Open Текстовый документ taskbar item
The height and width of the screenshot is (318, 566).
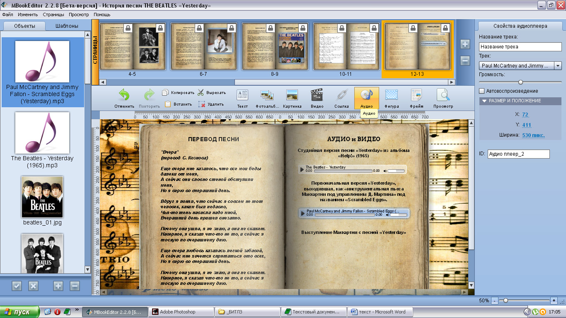[313, 312]
